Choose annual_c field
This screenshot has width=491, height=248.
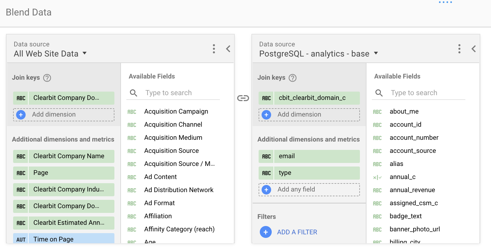(x=403, y=177)
